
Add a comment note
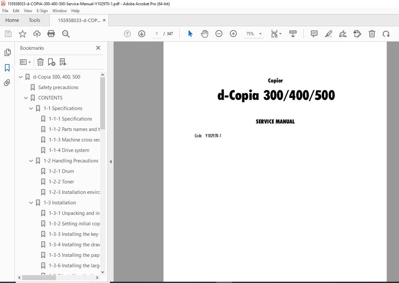click(x=314, y=34)
